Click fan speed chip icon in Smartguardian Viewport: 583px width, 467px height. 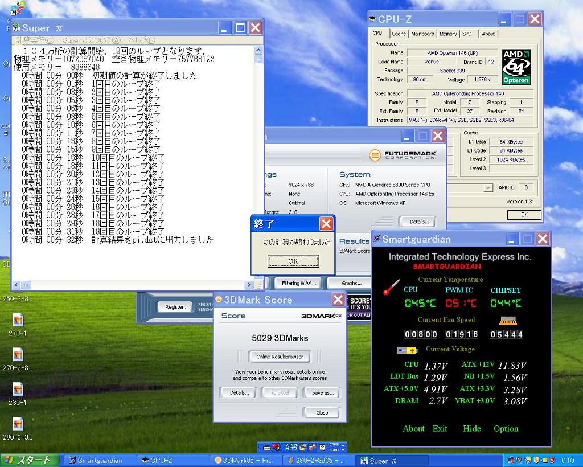pos(508,320)
